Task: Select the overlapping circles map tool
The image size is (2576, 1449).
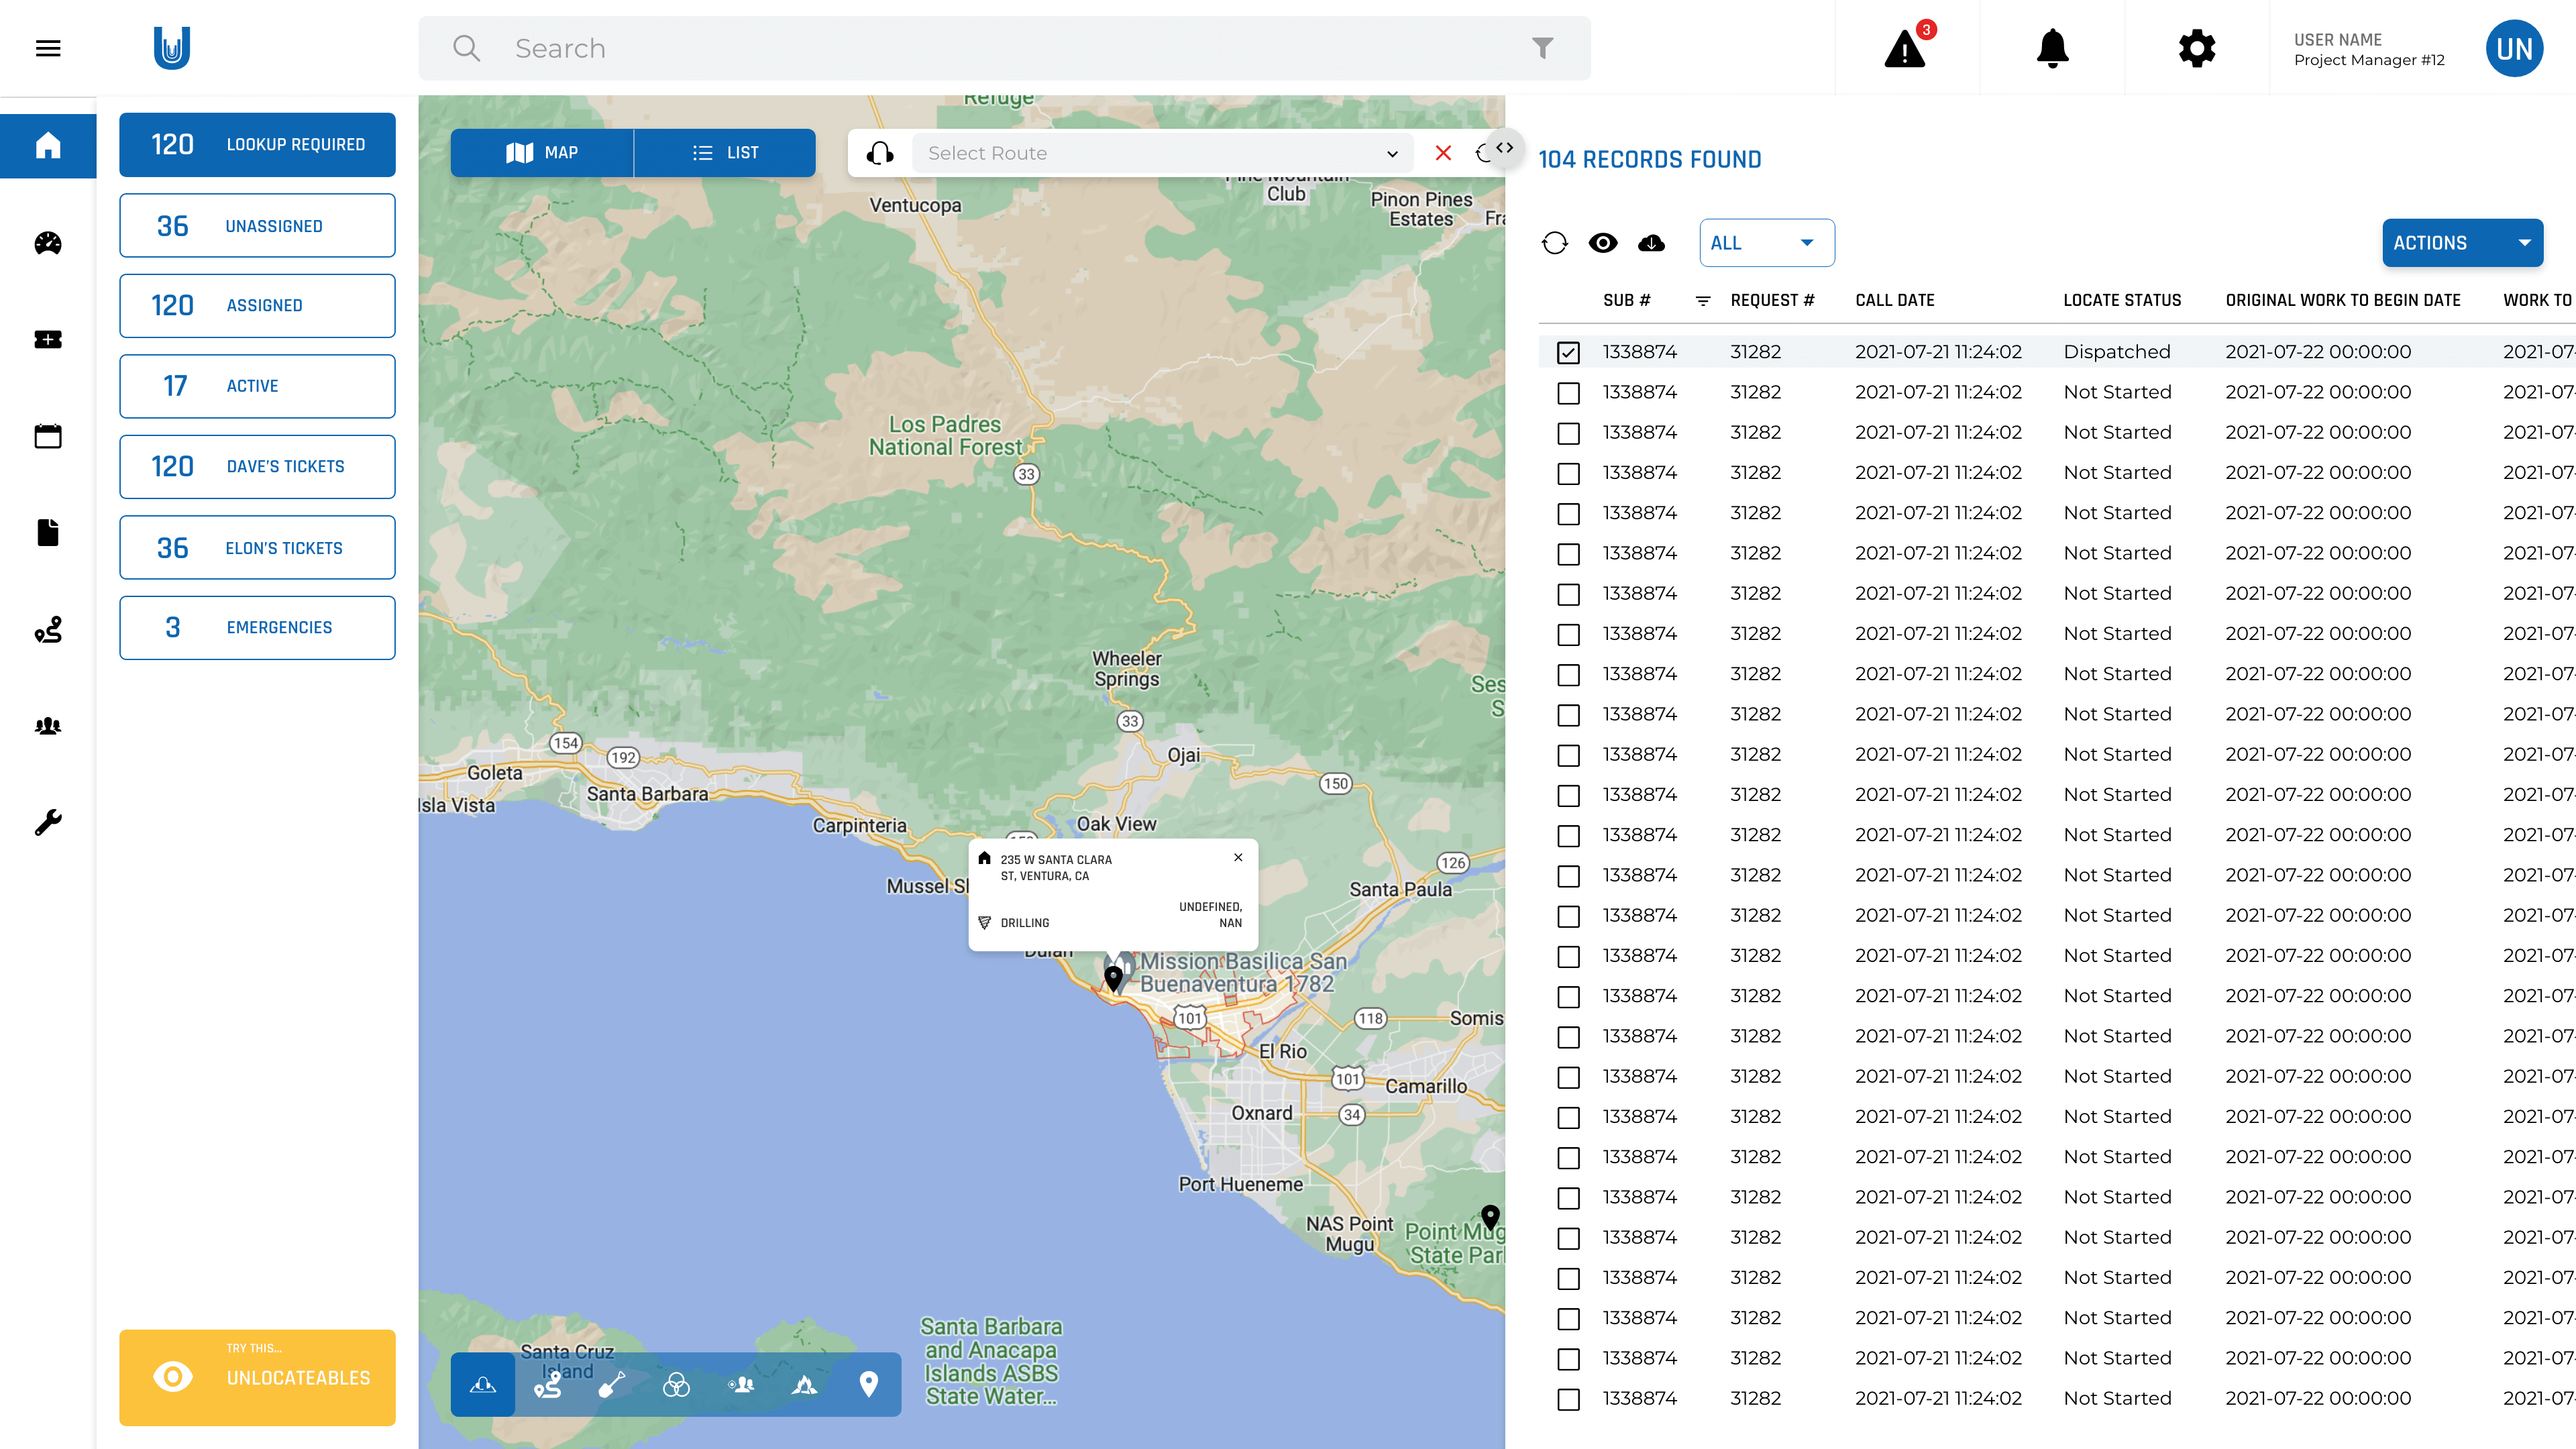Action: [x=676, y=1384]
